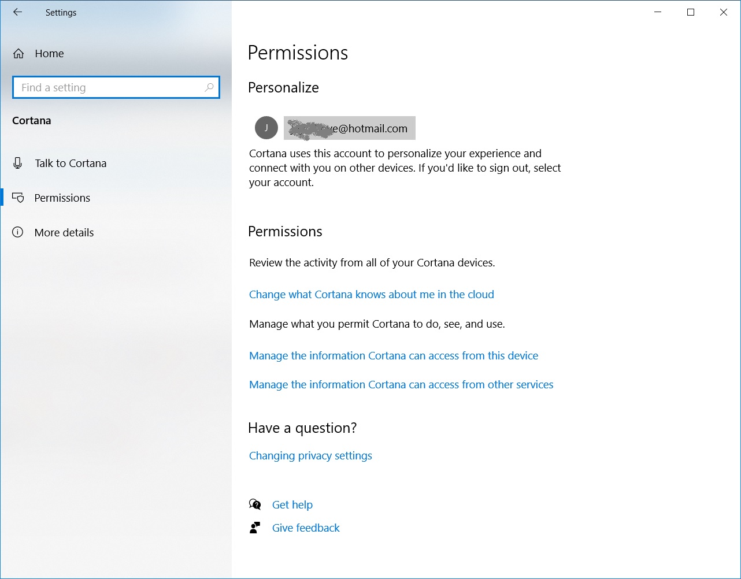Screen dimensions: 741x579
Task: Close the Settings window
Action: click(x=724, y=12)
